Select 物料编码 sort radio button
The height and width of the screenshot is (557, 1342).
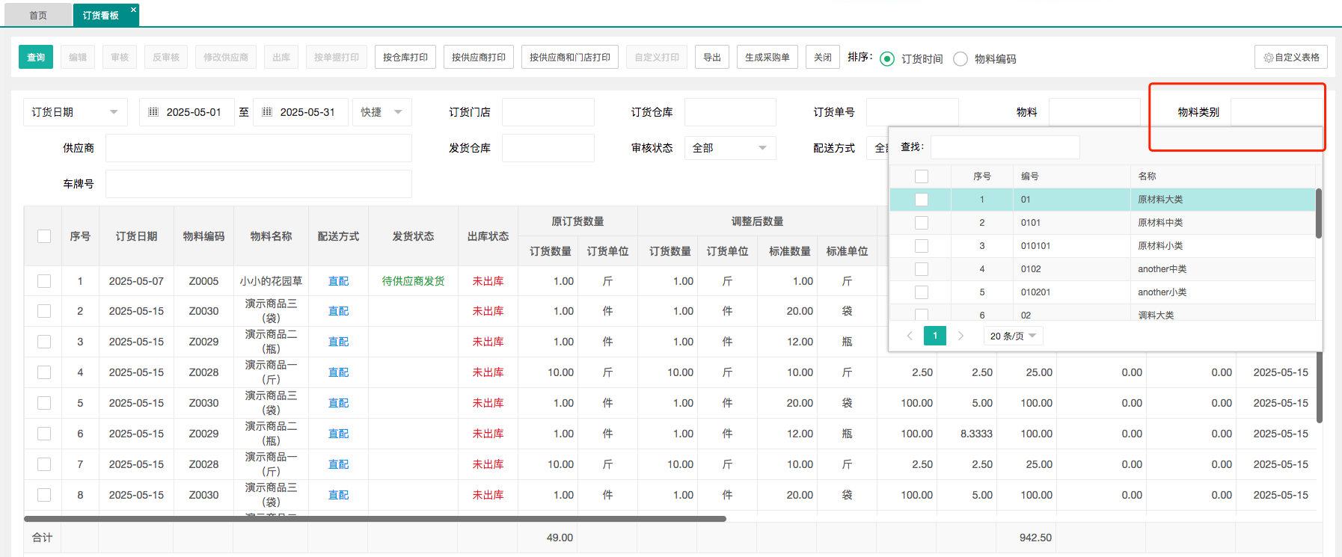[960, 59]
